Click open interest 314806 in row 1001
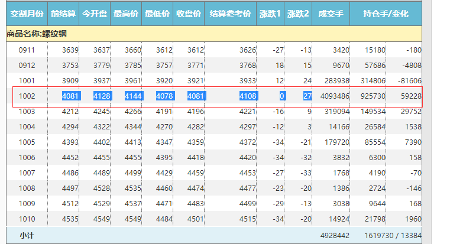This screenshot has height=244, width=463. click(x=373, y=81)
